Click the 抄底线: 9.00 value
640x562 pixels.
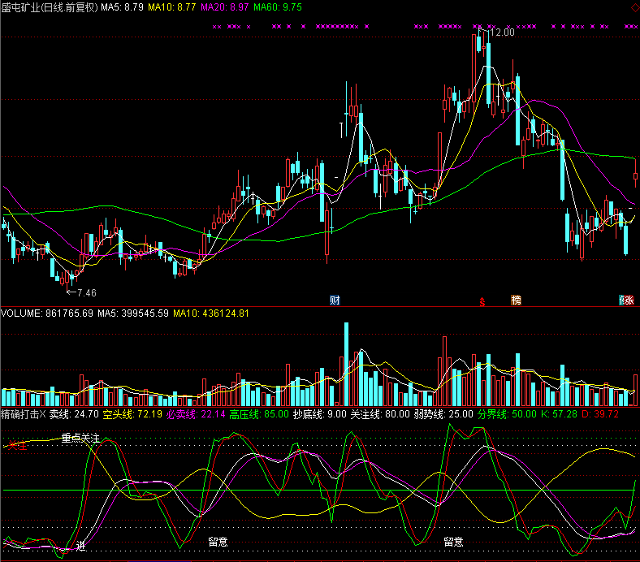(319, 414)
